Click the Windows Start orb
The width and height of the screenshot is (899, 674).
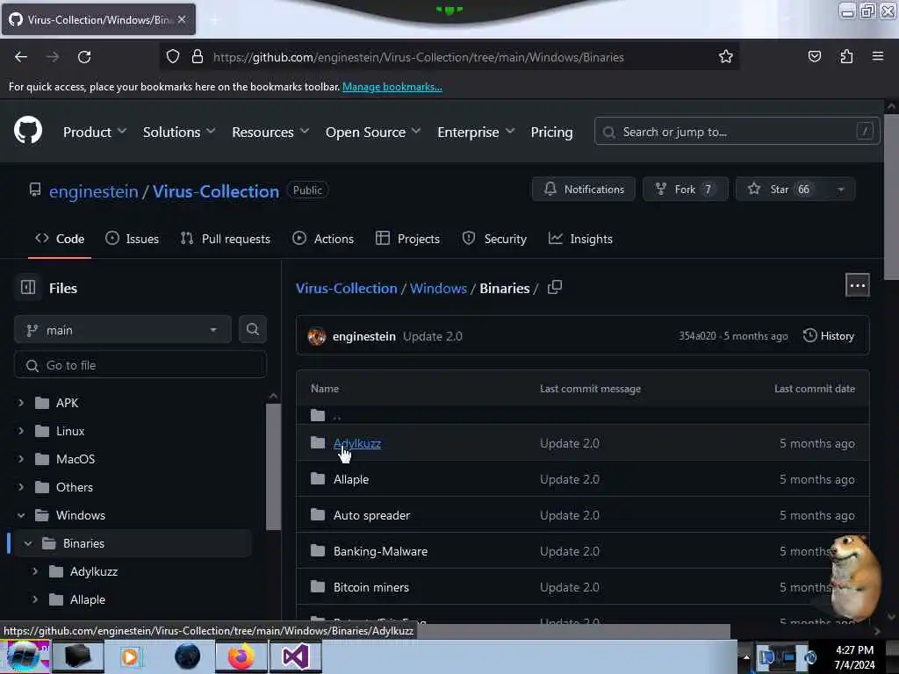coord(25,656)
